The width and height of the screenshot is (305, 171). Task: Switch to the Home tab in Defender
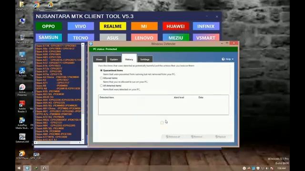[x=99, y=59]
